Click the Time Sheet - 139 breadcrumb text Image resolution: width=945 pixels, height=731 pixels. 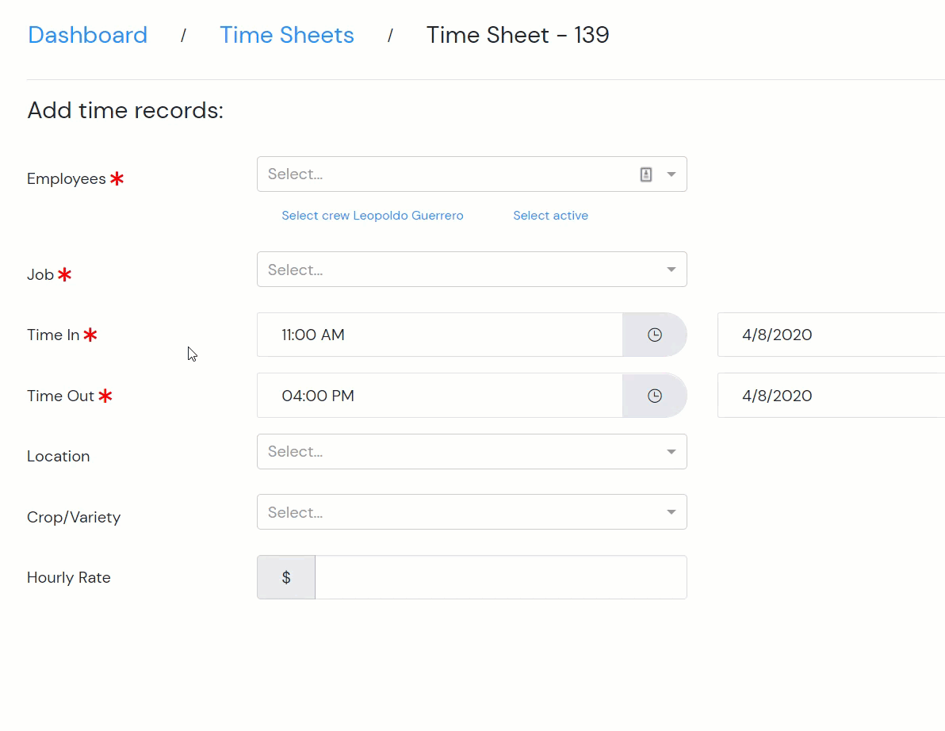[x=518, y=35]
